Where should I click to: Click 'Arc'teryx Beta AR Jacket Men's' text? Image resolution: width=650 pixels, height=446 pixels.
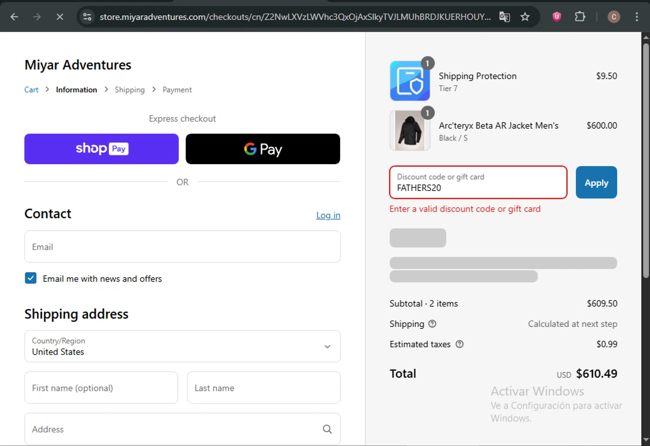(498, 126)
